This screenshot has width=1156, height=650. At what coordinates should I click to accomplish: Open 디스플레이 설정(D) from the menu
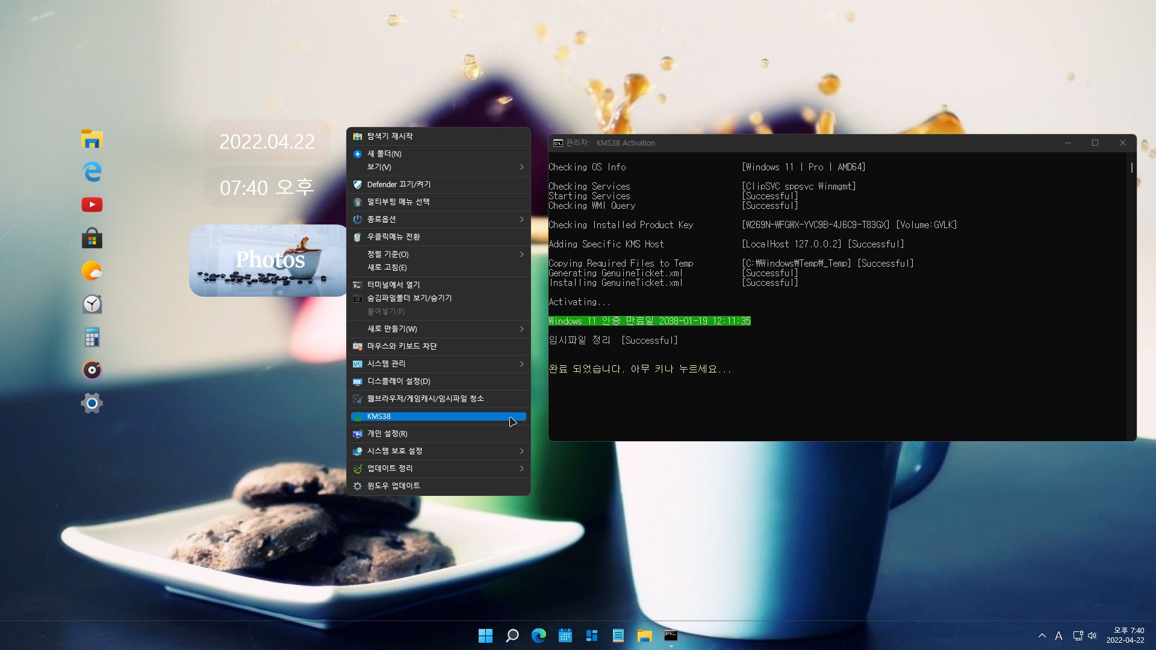point(439,382)
